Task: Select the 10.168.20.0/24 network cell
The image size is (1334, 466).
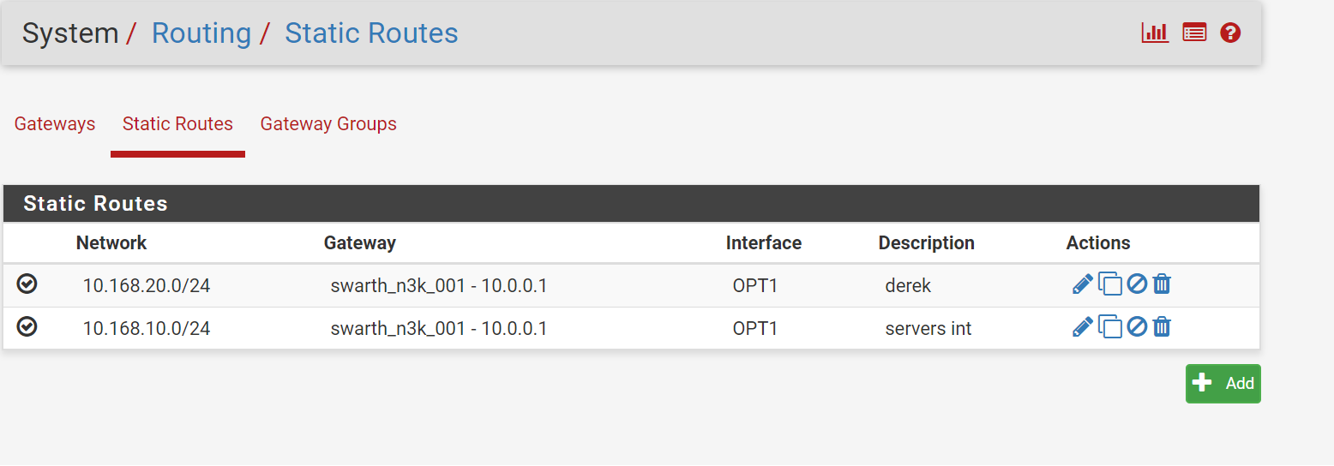Action: (x=147, y=285)
